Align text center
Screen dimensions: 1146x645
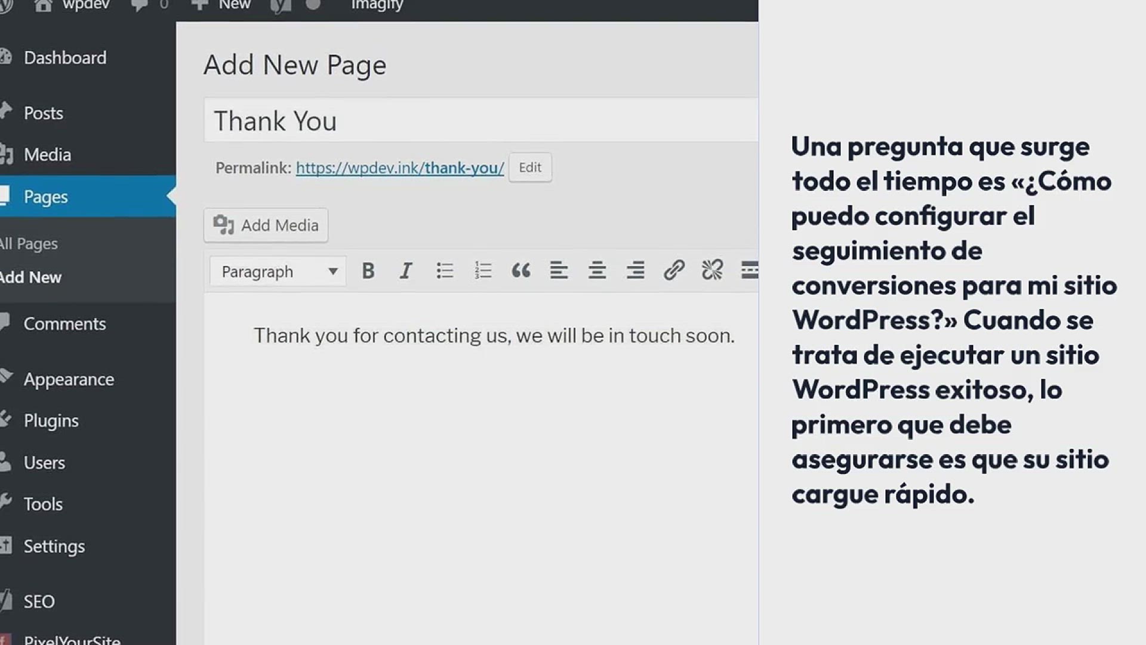click(597, 271)
